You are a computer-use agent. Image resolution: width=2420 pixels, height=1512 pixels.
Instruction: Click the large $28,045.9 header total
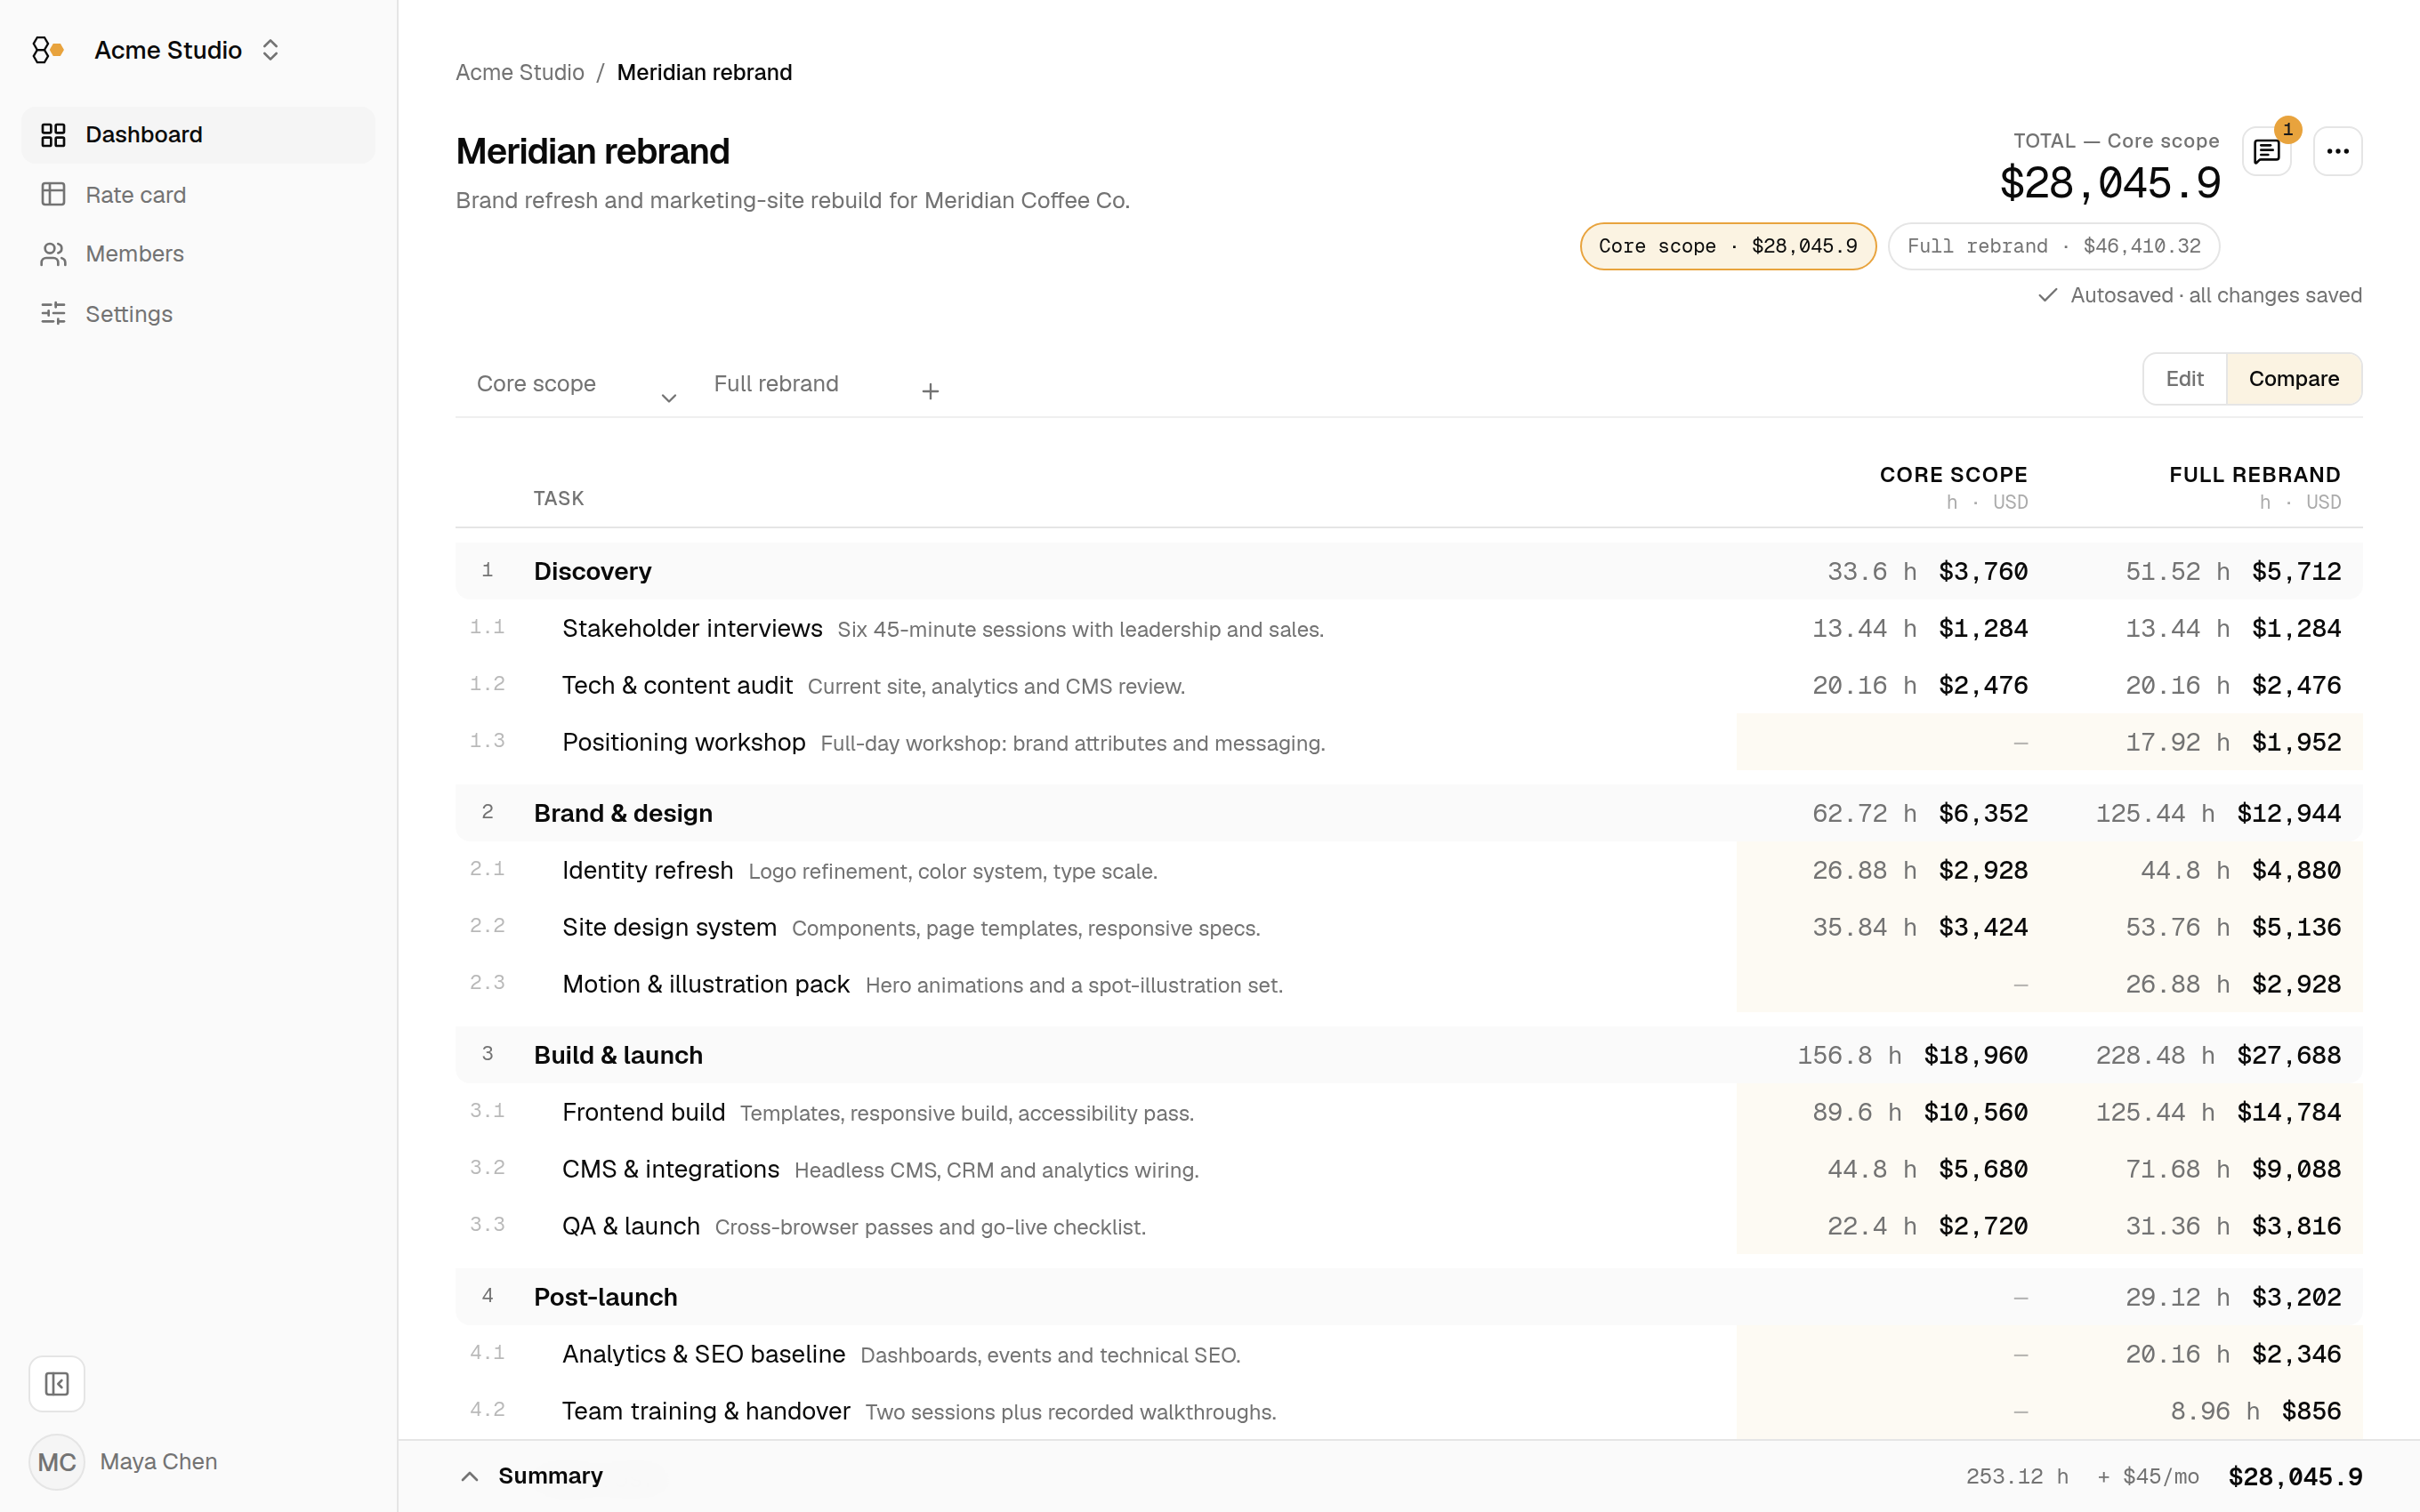[2110, 183]
